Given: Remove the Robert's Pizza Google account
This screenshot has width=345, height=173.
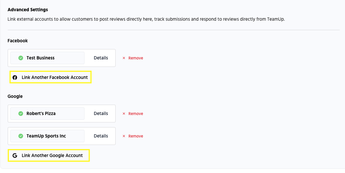Looking at the screenshot, I should [135, 114].
